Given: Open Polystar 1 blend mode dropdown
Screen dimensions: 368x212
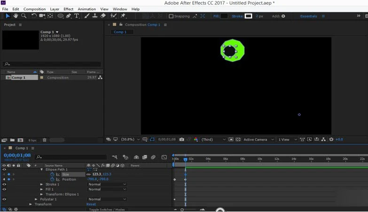Looking at the screenshot, I should [x=107, y=199].
